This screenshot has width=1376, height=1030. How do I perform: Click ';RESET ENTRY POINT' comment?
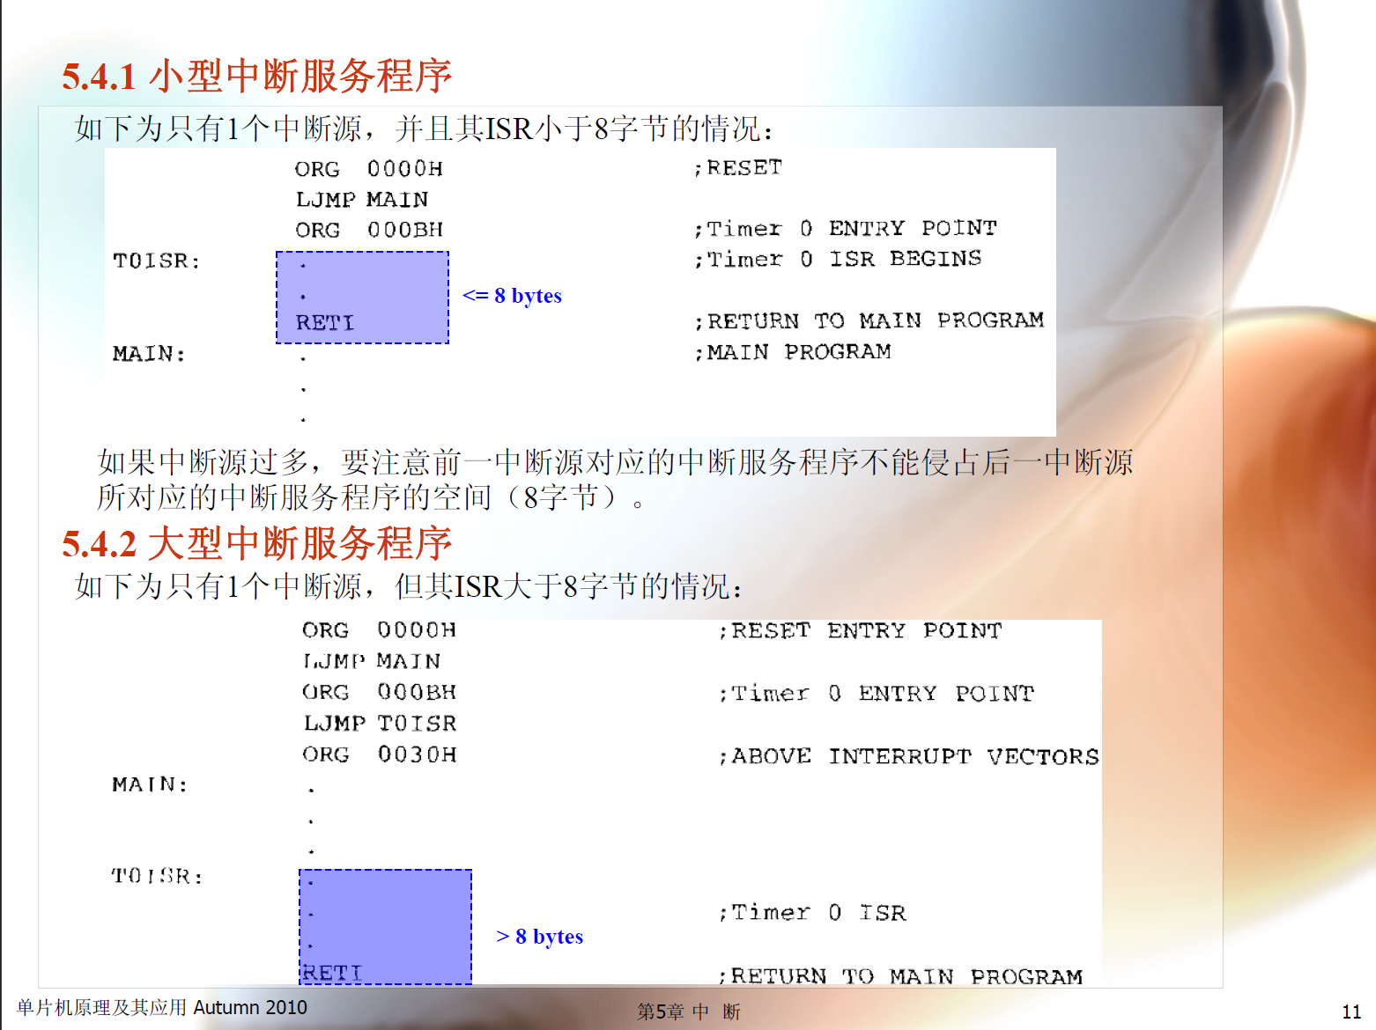coord(861,631)
